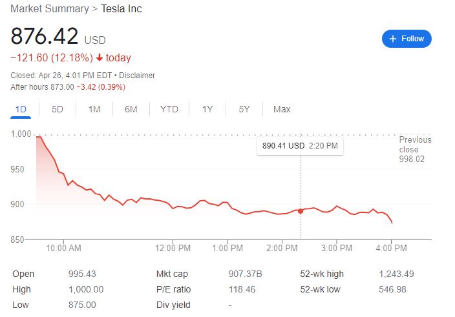The width and height of the screenshot is (455, 317).
Task: Click the Tesla Inc title text
Action: point(122,9)
